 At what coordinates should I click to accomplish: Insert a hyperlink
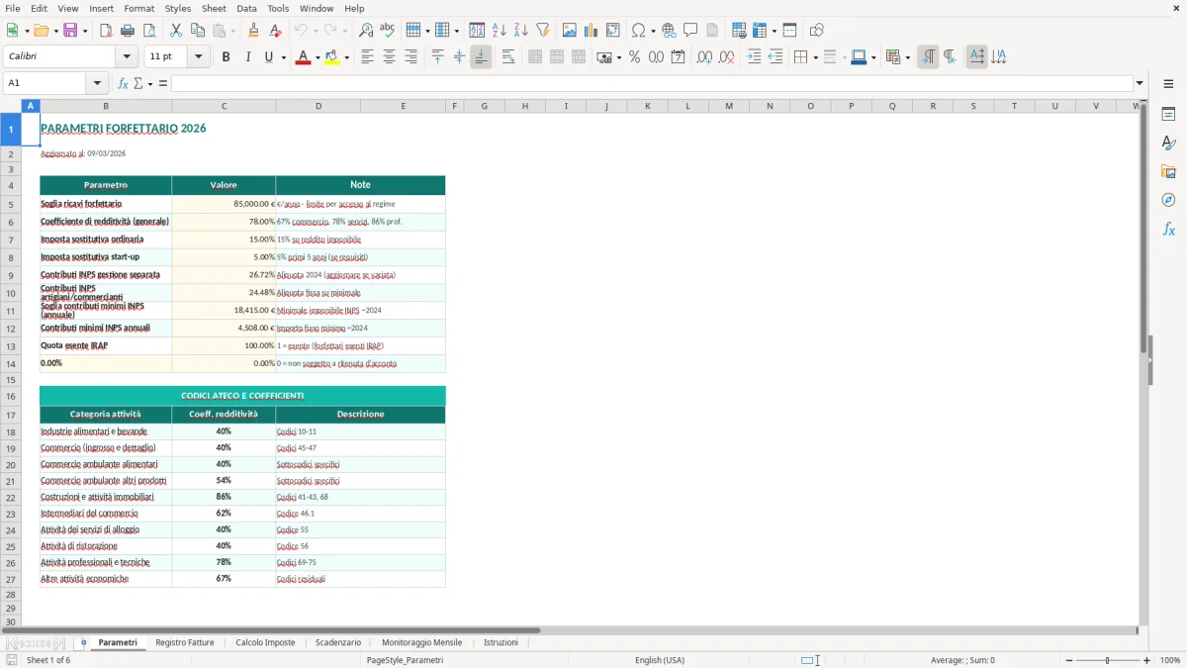(x=669, y=31)
